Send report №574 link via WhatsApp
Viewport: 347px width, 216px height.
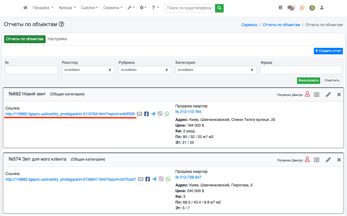click(x=168, y=179)
